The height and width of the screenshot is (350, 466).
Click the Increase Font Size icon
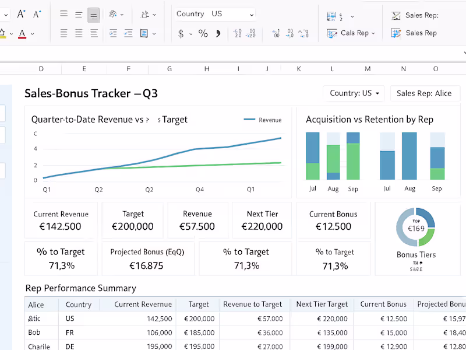[x=21, y=14]
